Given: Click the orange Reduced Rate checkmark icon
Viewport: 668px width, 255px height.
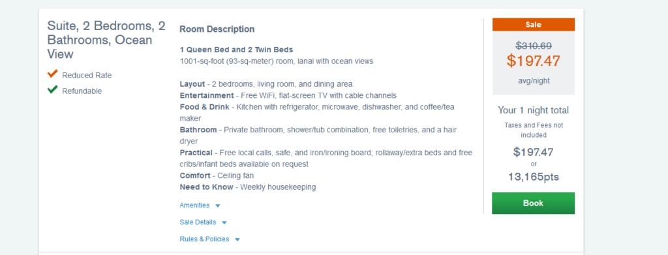Looking at the screenshot, I should 52,74.
